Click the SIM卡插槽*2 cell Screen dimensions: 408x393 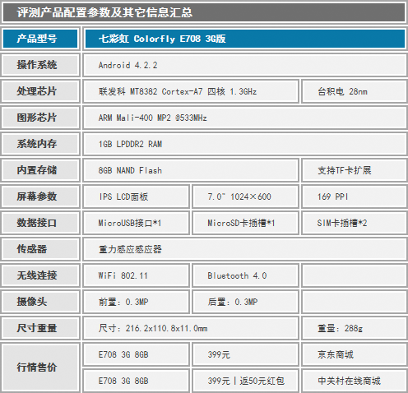tap(355, 223)
